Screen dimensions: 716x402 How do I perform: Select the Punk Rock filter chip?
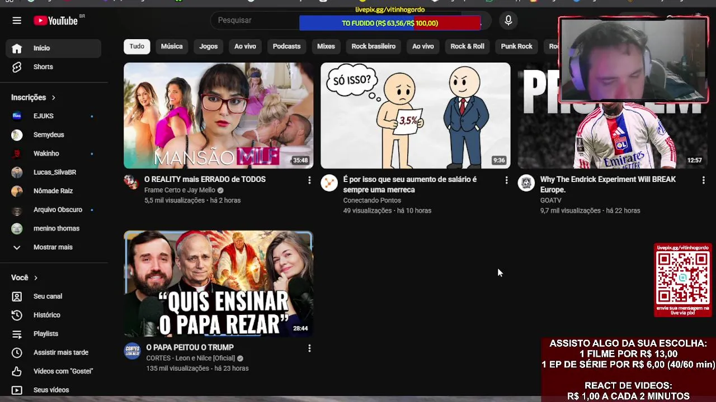[516, 46]
